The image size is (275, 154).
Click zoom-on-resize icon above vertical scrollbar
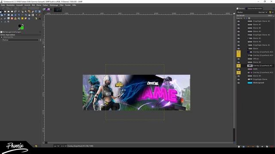pos(234,14)
